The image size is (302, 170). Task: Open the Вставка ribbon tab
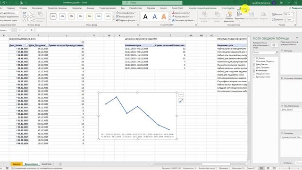[x=23, y=8]
